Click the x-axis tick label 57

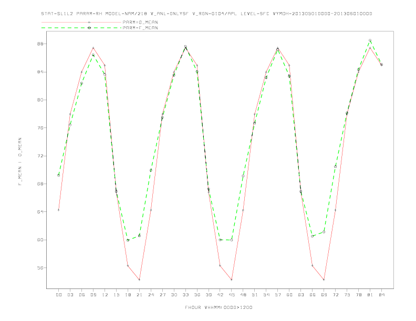coord(278,295)
